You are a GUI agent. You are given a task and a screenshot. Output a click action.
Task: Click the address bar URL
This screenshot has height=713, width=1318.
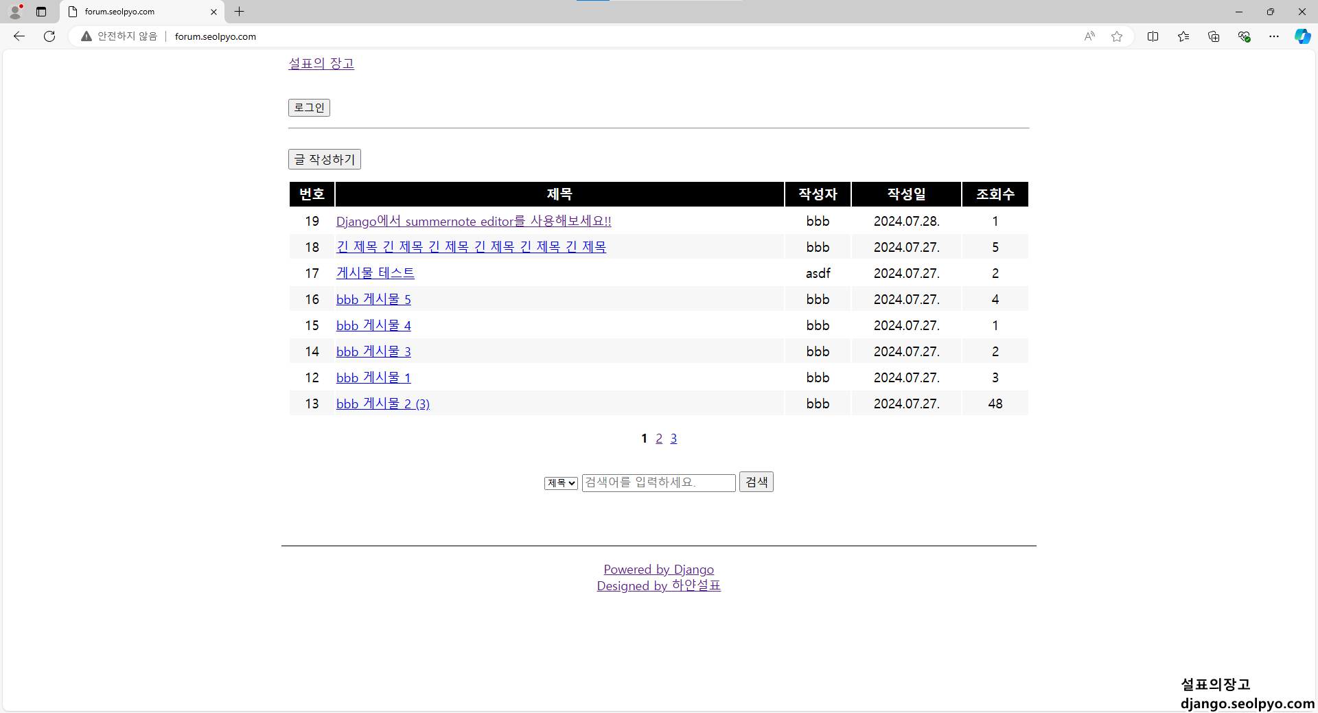[x=216, y=36]
